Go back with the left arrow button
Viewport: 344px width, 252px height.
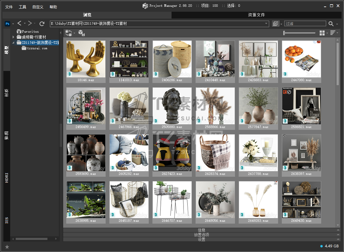[19, 23]
